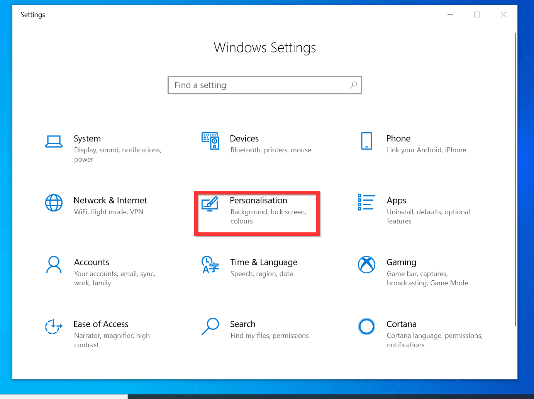This screenshot has height=399, width=534.
Task: Open the System heading
Action: (87, 138)
